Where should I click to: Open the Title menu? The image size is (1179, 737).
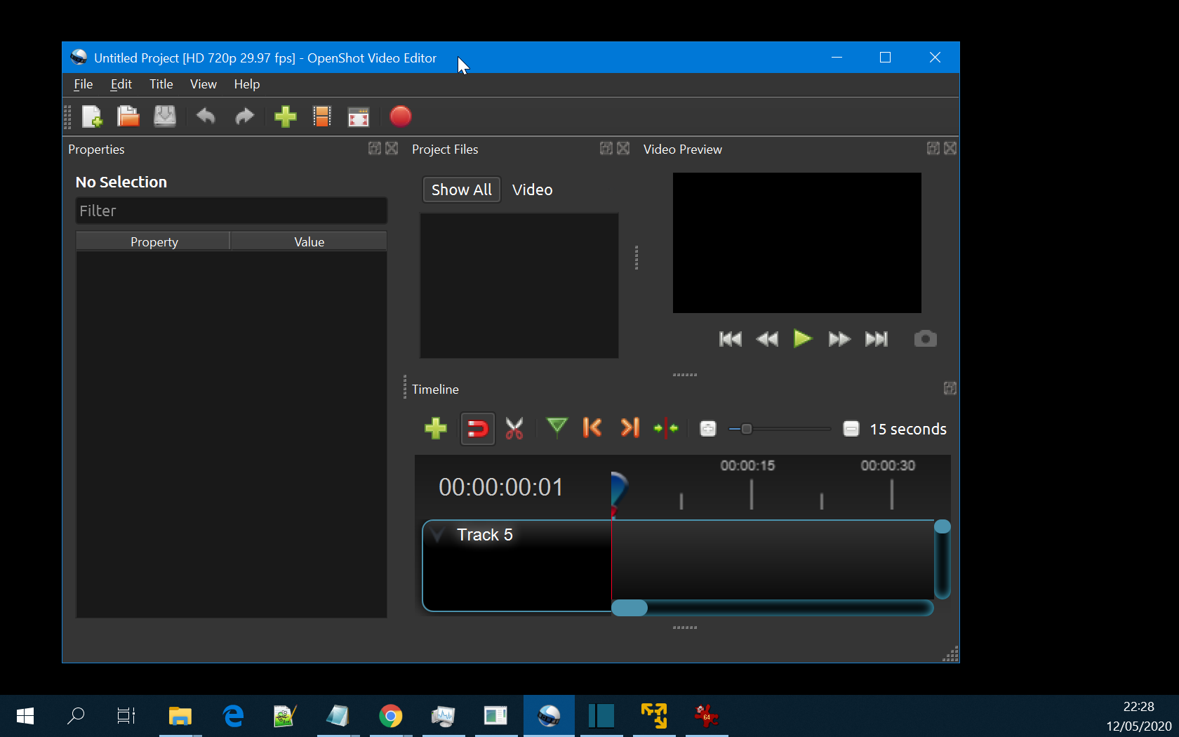161,84
